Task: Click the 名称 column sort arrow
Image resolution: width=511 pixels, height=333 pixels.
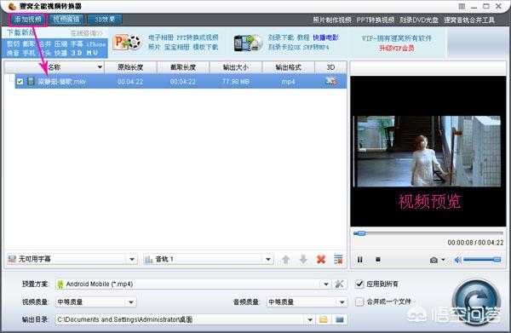Action: pos(100,67)
